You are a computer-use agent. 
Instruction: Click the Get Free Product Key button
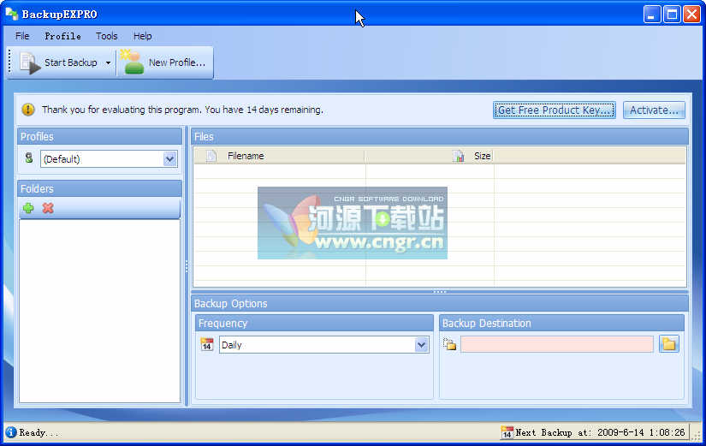(554, 110)
